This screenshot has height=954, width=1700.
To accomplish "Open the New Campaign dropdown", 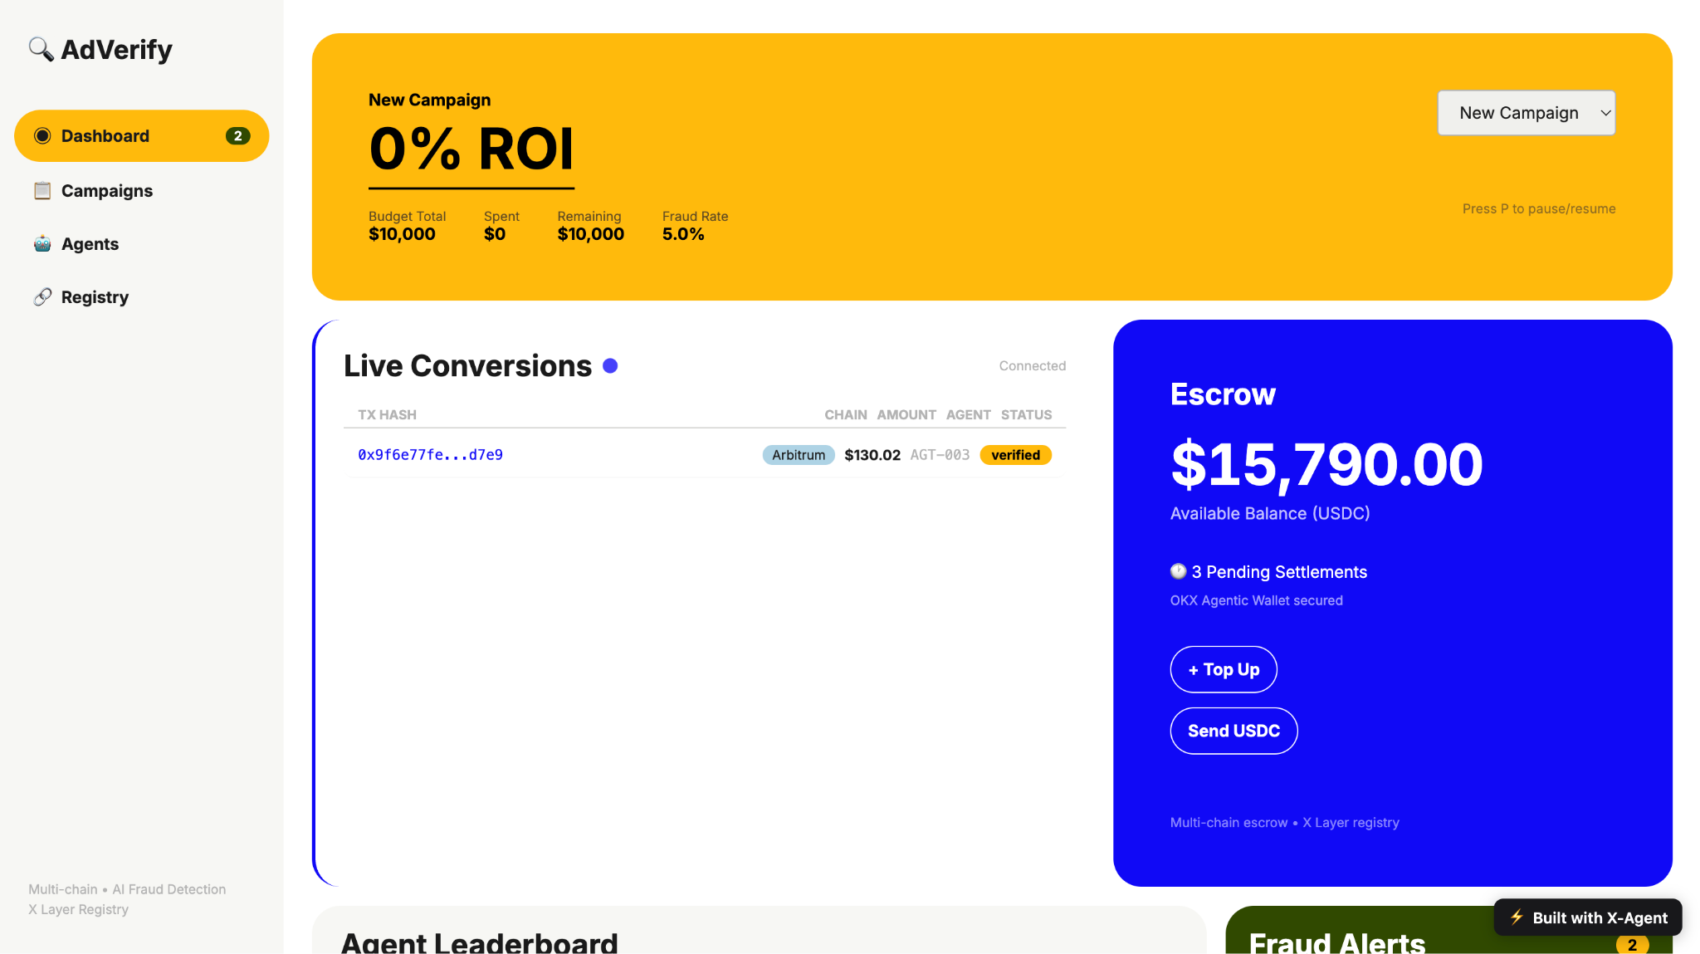I will (x=1526, y=113).
